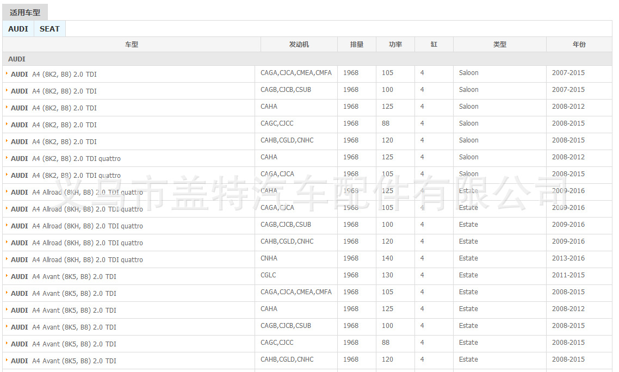Switch to the AUDI brand tab
Viewport: 619px width, 372px height.
click(18, 29)
